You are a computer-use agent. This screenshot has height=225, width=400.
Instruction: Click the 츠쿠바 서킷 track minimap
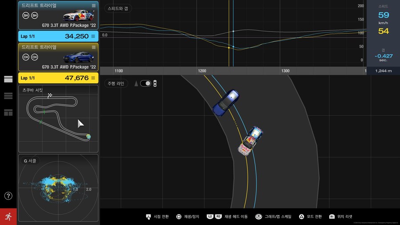click(58, 119)
